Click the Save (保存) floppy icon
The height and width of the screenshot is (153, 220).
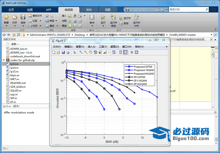click(23, 17)
